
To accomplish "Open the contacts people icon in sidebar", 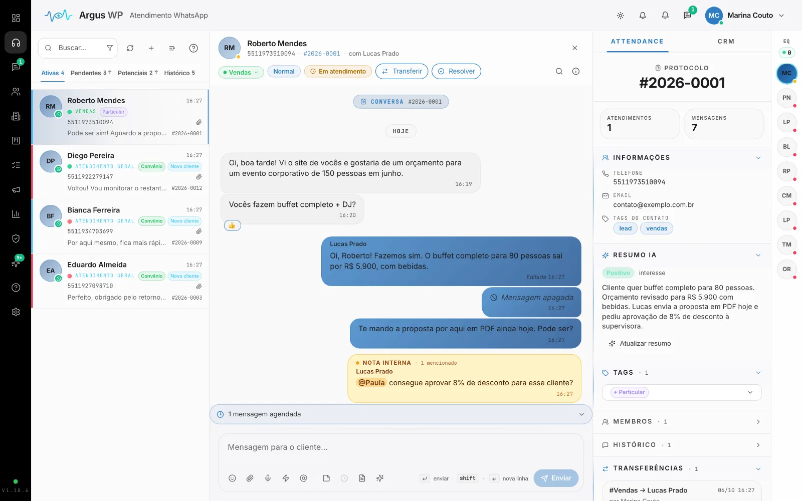I will click(16, 91).
